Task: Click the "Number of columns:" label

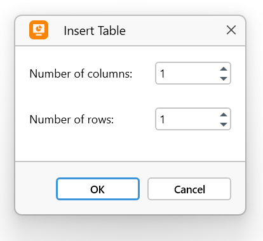Action: coord(81,74)
